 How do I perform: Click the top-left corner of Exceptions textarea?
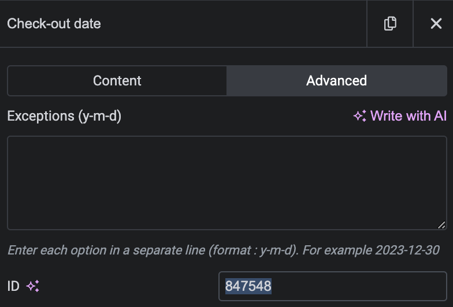[9, 138]
